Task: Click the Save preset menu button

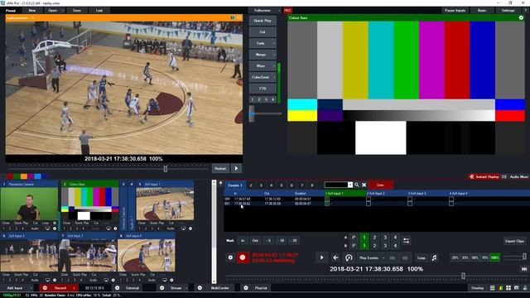Action: [77, 11]
